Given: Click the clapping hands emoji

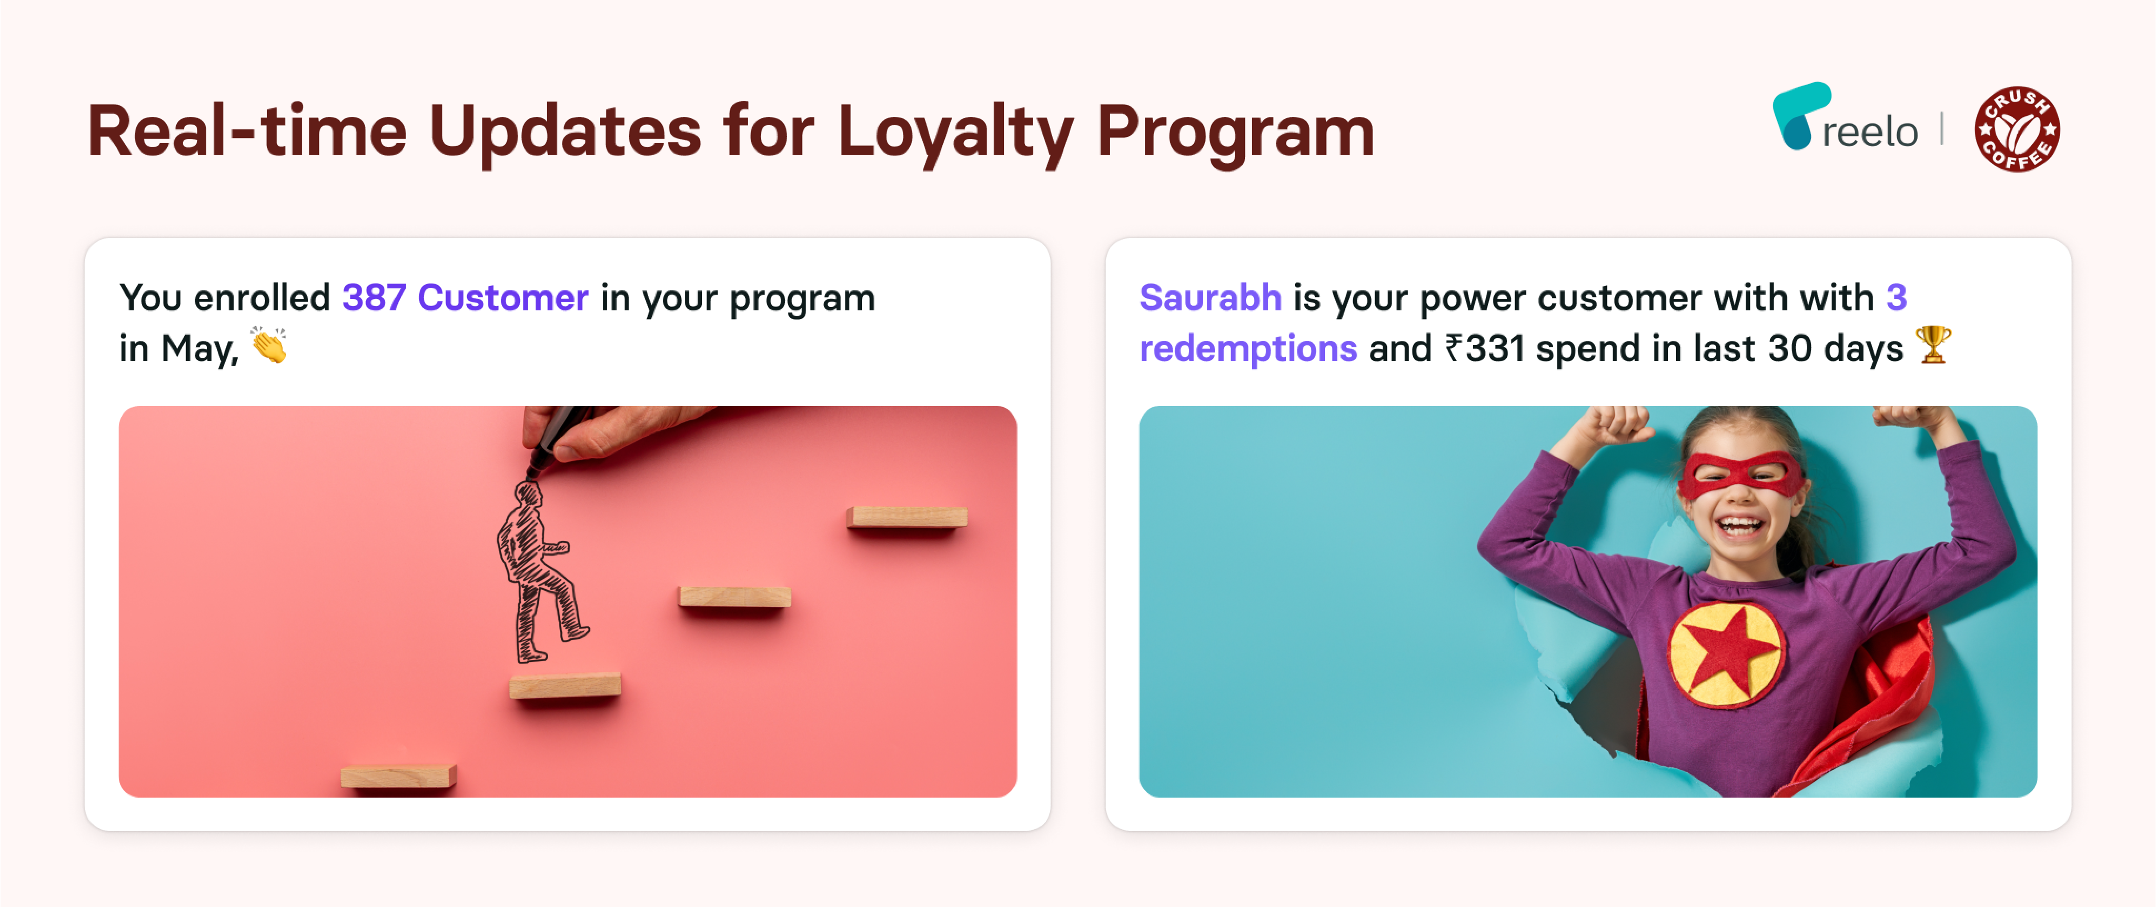Looking at the screenshot, I should (269, 345).
